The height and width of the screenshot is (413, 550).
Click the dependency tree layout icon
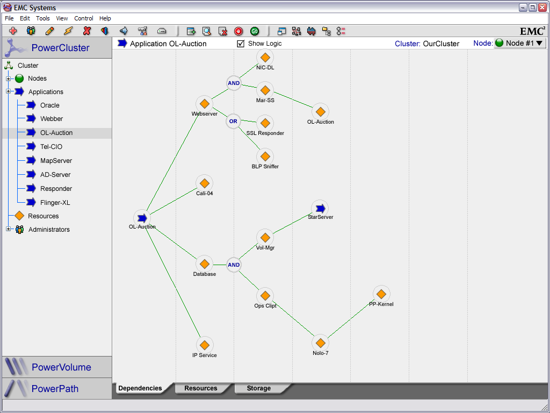click(x=296, y=31)
